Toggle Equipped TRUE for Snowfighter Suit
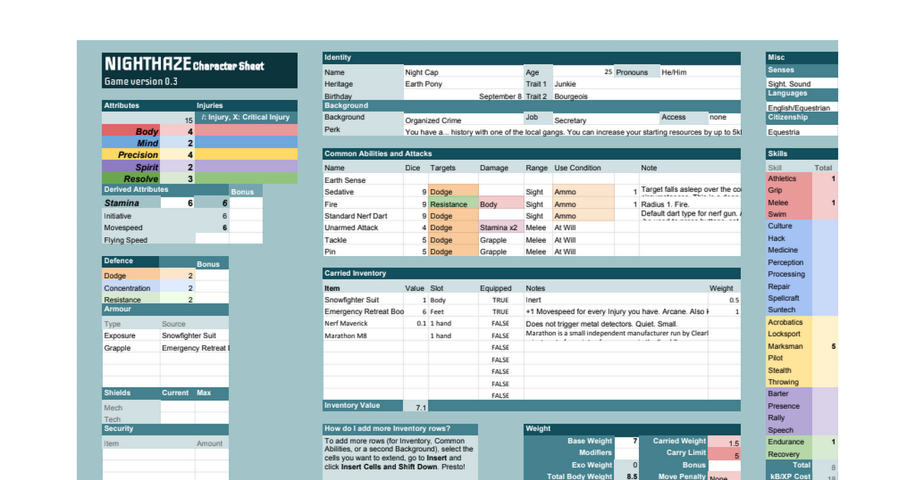This screenshot has width=915, height=480. (x=500, y=300)
